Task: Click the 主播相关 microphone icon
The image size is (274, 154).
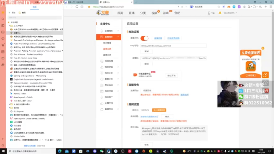Action: [102, 31]
